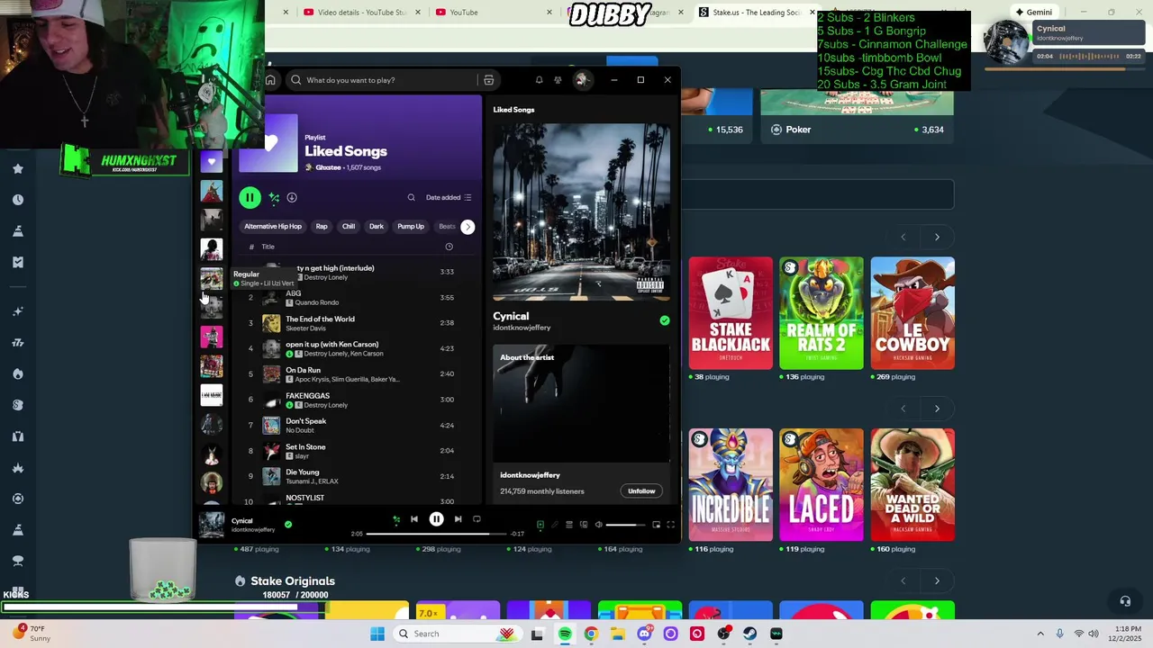
Task: Filter by Alternative Hip Hop
Action: coord(273,227)
